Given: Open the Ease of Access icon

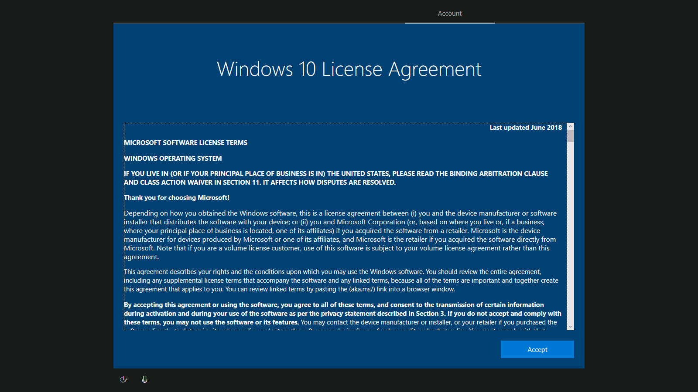Looking at the screenshot, I should [124, 379].
